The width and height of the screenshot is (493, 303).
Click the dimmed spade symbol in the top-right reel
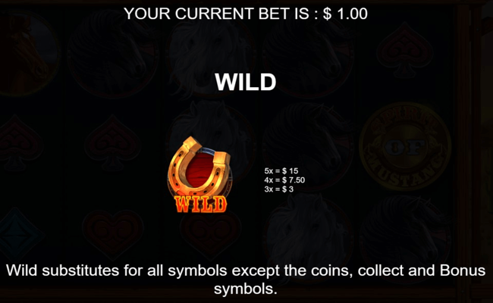point(405,50)
